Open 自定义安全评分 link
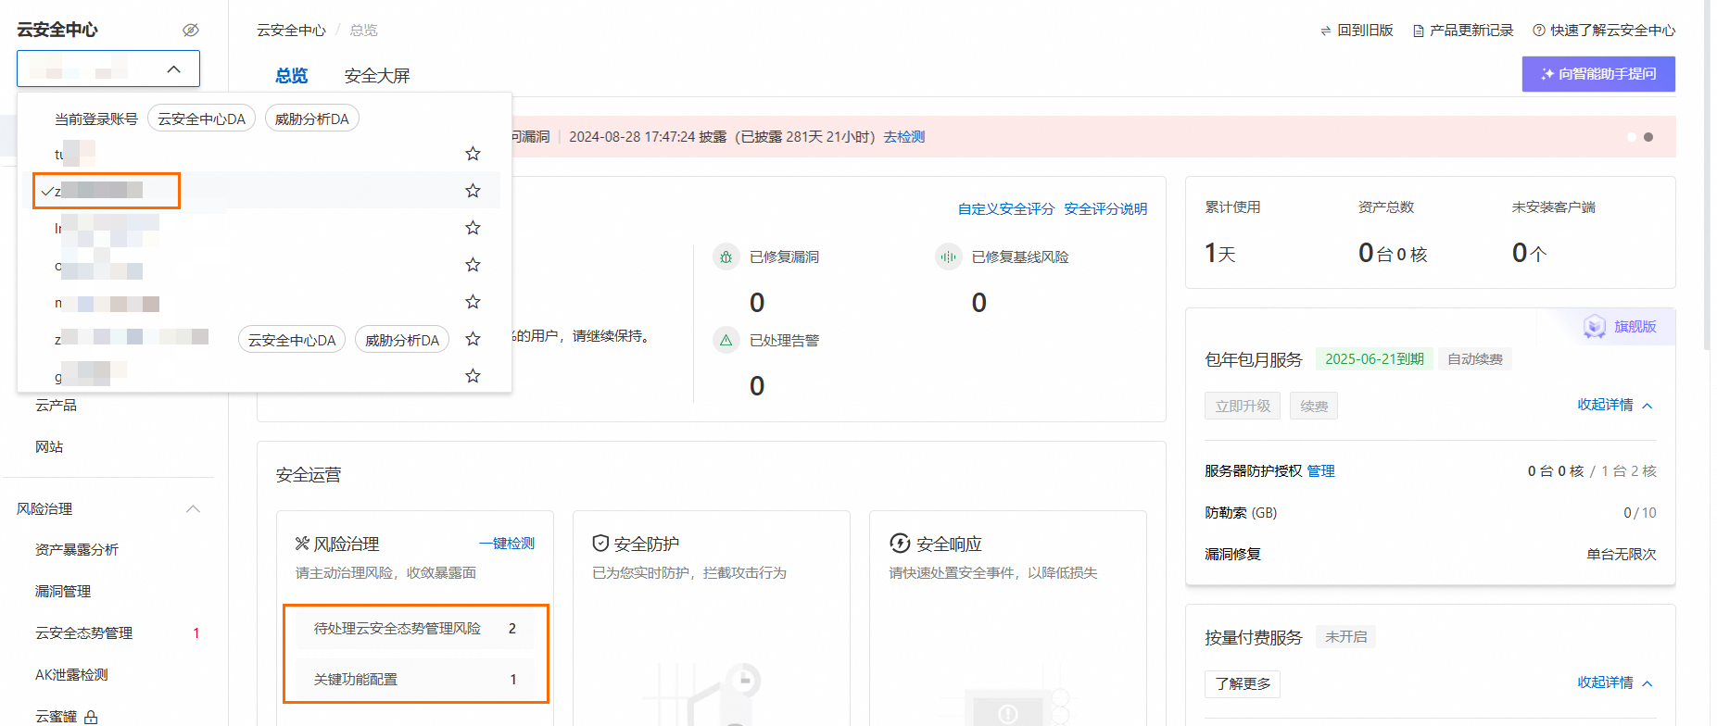 point(1006,209)
